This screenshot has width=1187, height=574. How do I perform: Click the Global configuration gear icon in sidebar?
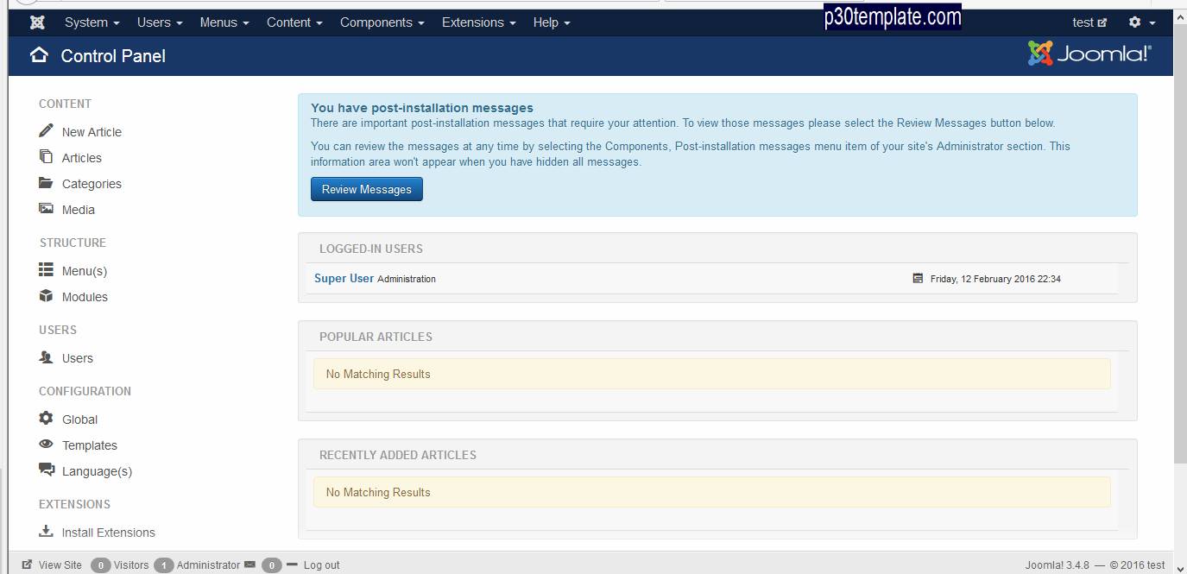coord(46,419)
